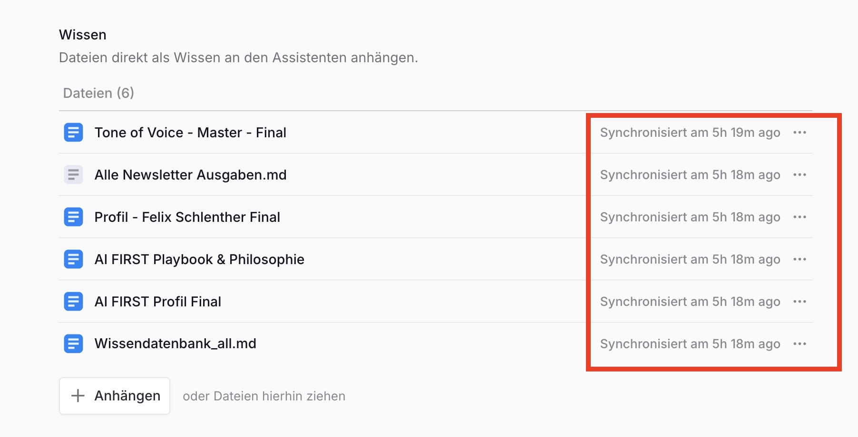The width and height of the screenshot is (858, 437).
Task: Click the Tone of Voice document icon
Action: click(x=73, y=133)
